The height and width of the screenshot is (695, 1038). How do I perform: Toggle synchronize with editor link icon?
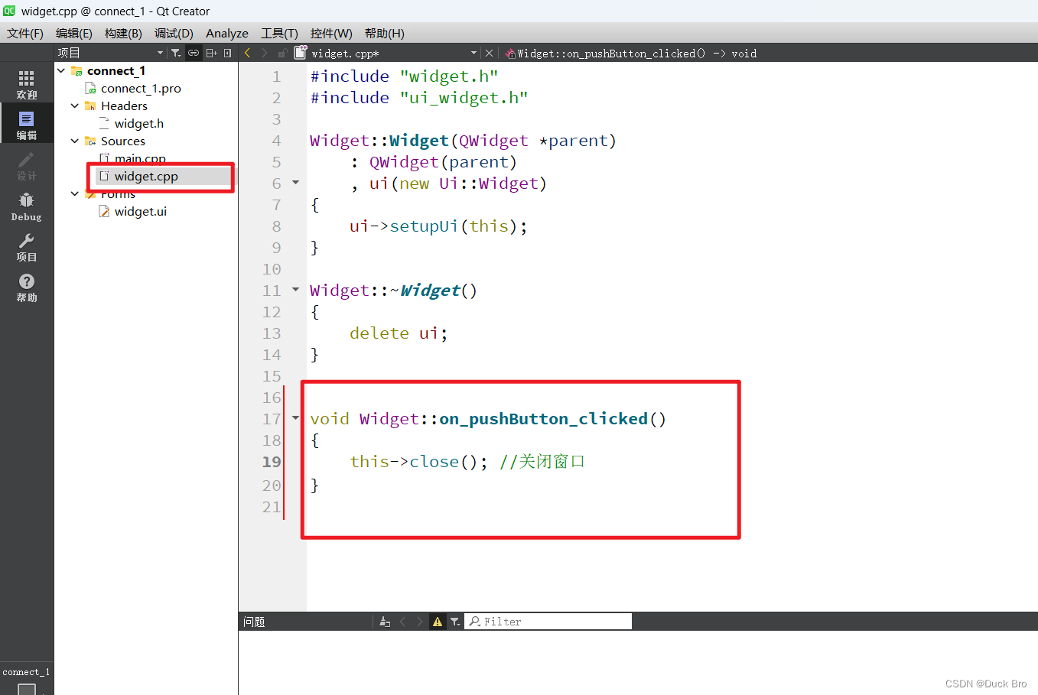pyautogui.click(x=194, y=53)
